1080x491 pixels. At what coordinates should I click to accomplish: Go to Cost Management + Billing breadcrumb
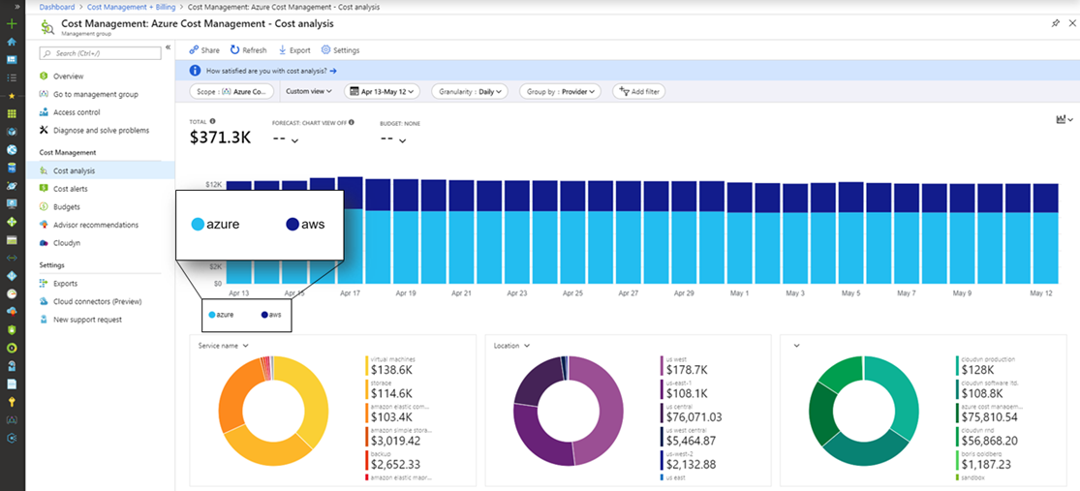(131, 7)
